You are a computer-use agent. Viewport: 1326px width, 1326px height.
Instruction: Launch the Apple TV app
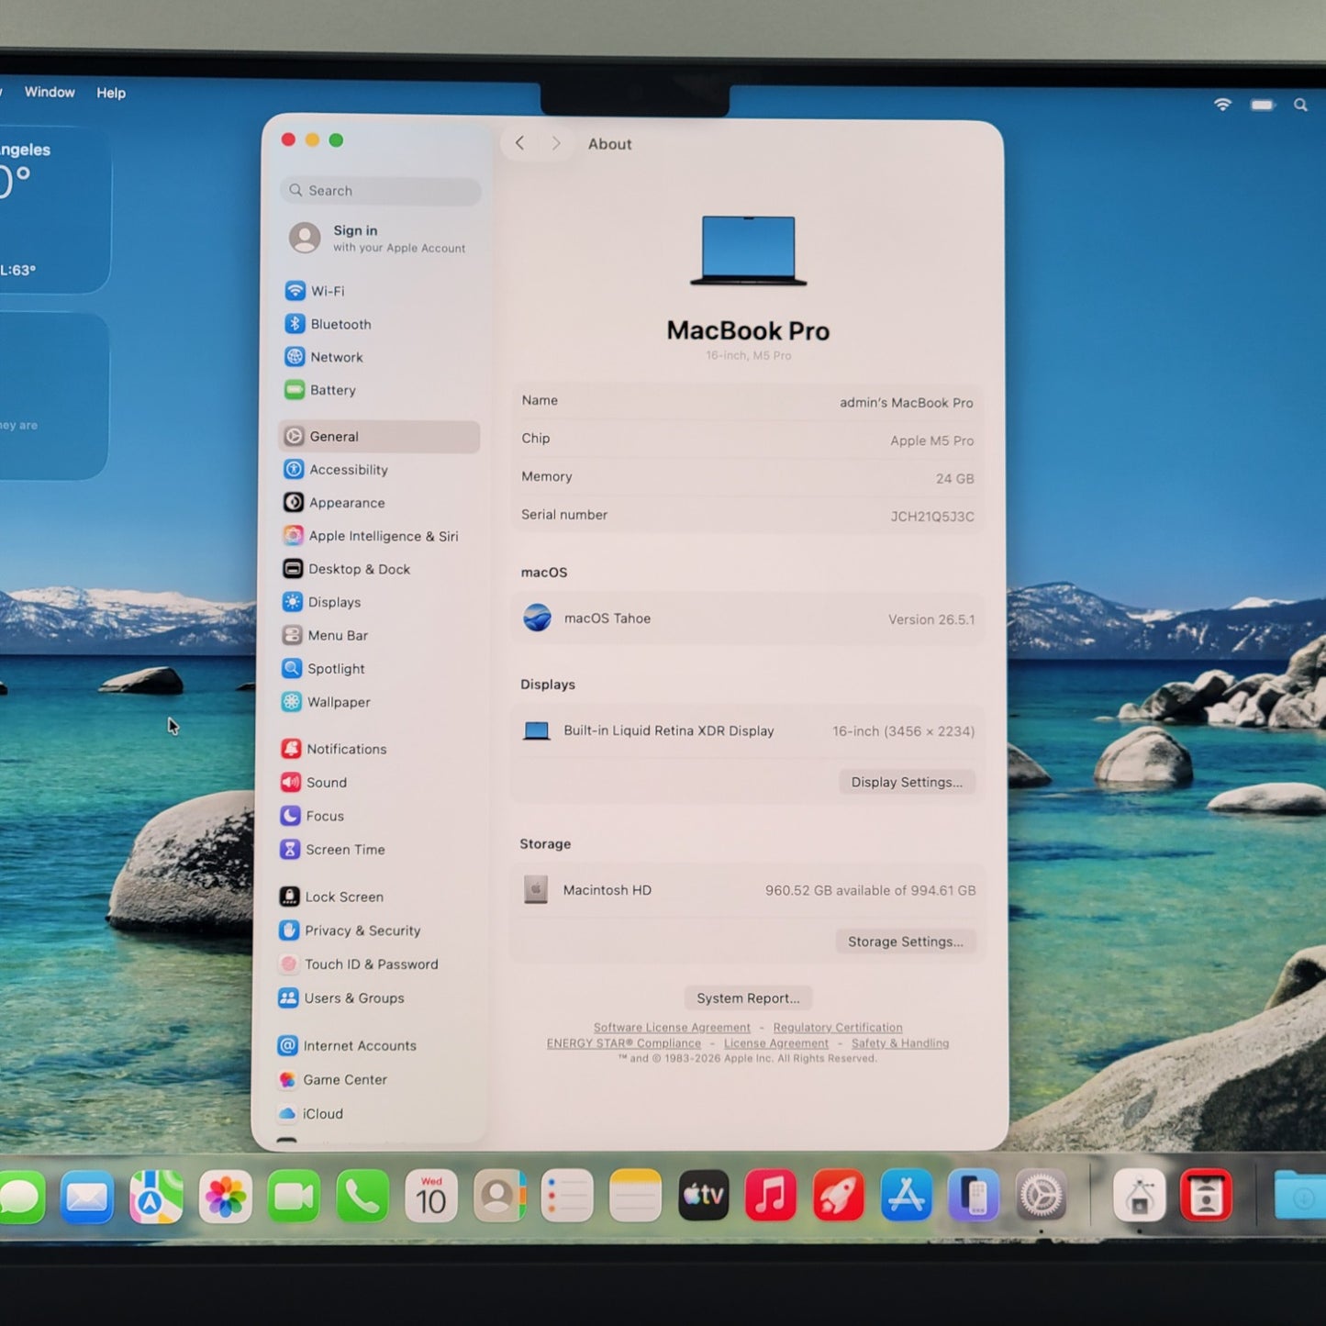pos(703,1196)
